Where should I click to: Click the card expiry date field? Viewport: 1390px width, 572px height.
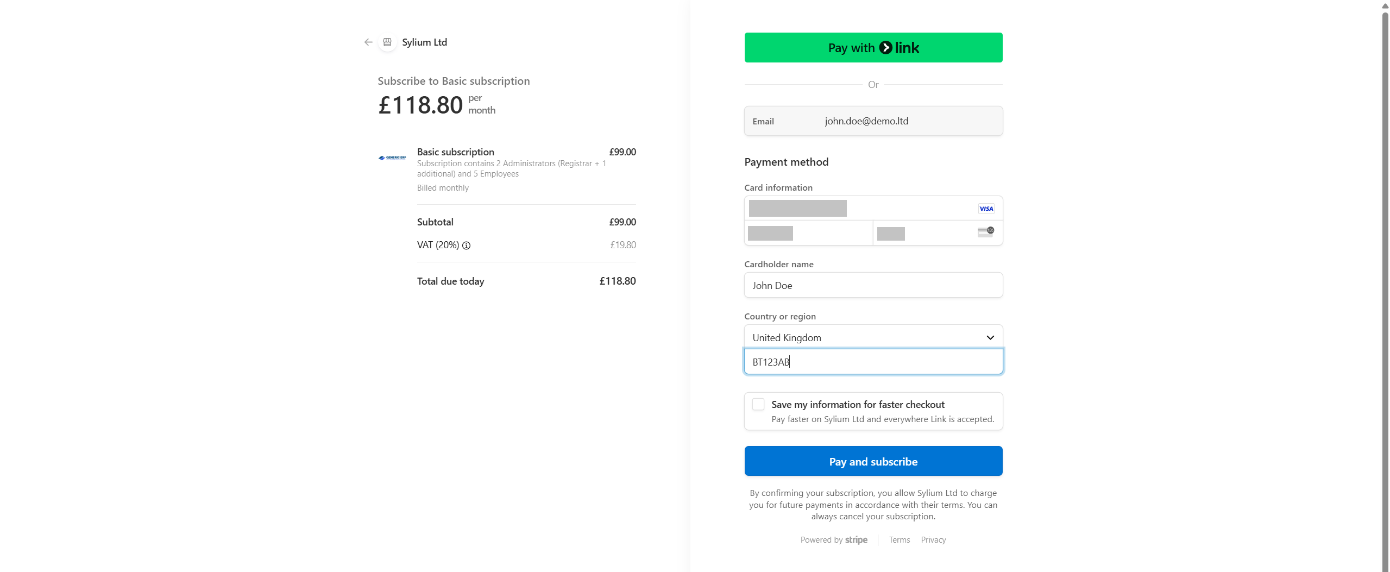tap(808, 234)
